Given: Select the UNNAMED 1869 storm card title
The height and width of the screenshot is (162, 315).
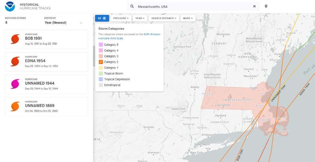Looking at the screenshot, I should (x=40, y=106).
